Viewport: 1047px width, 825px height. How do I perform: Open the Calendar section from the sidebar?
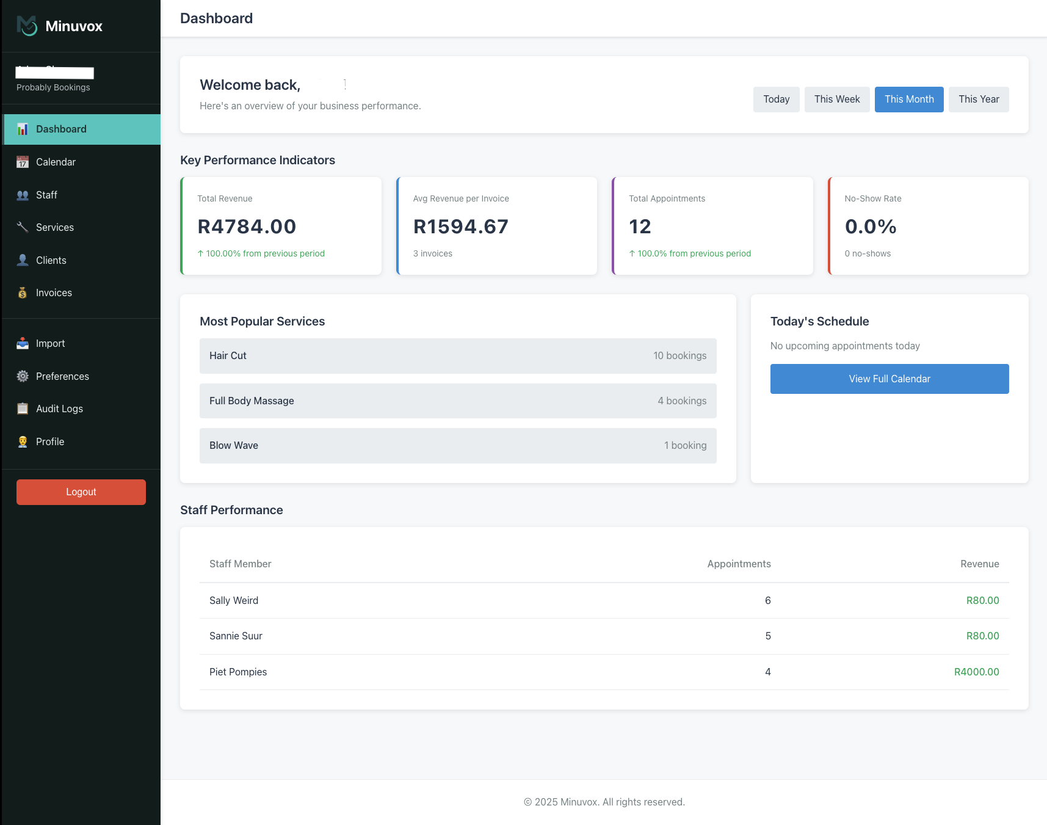pyautogui.click(x=56, y=162)
